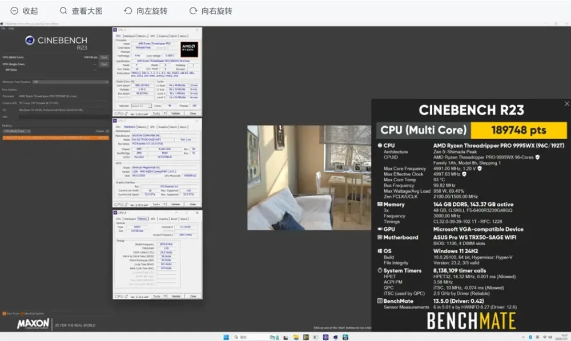Close the BenchMate result overlay with X

(566, 104)
